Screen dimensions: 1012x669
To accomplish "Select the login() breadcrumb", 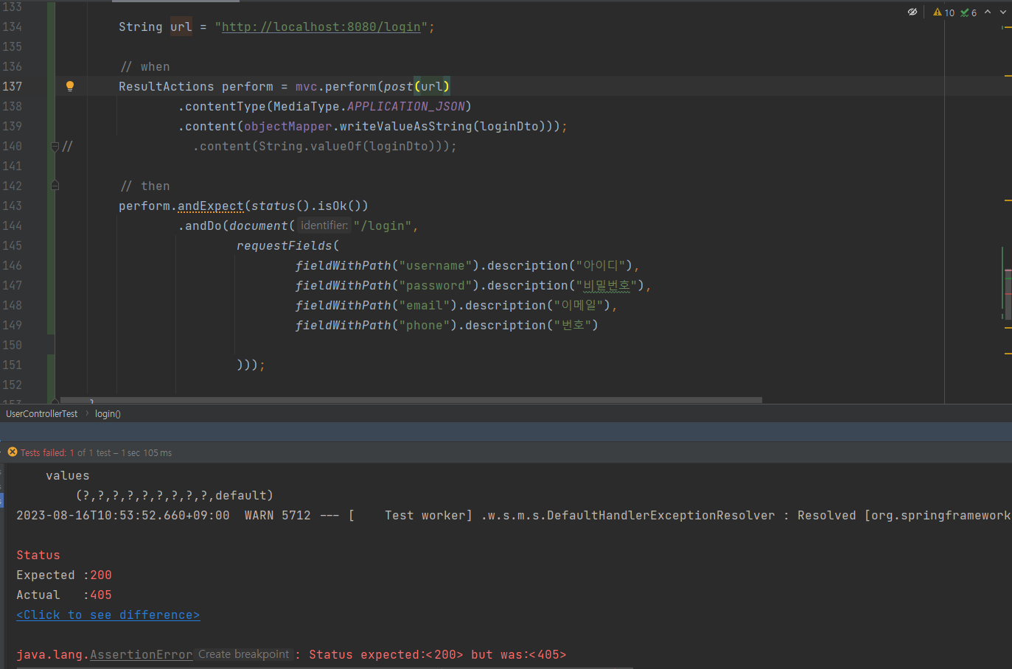I will 108,414.
